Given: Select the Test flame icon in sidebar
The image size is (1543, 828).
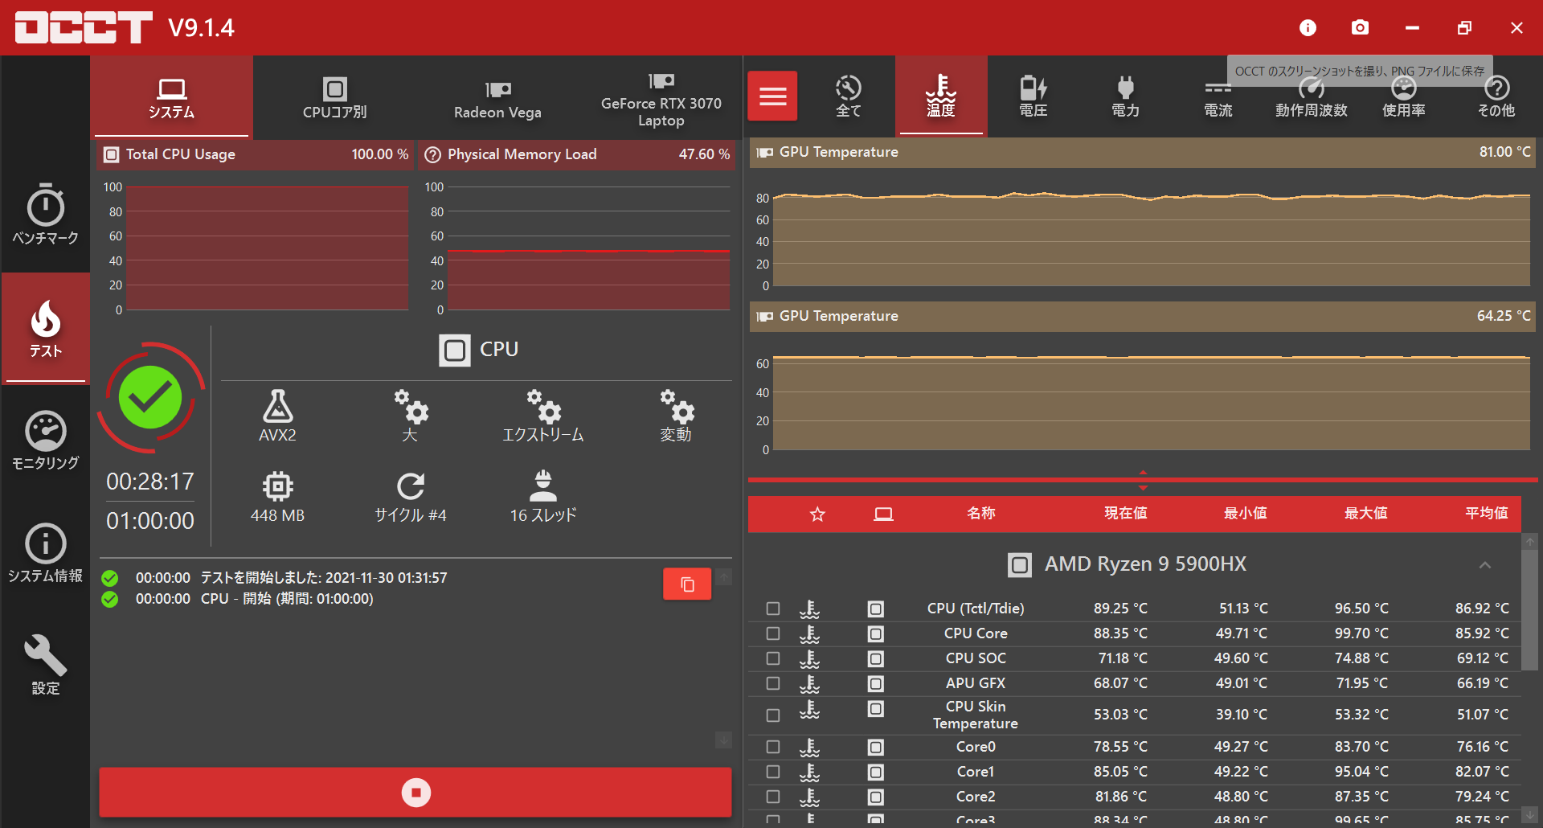Looking at the screenshot, I should 45,328.
